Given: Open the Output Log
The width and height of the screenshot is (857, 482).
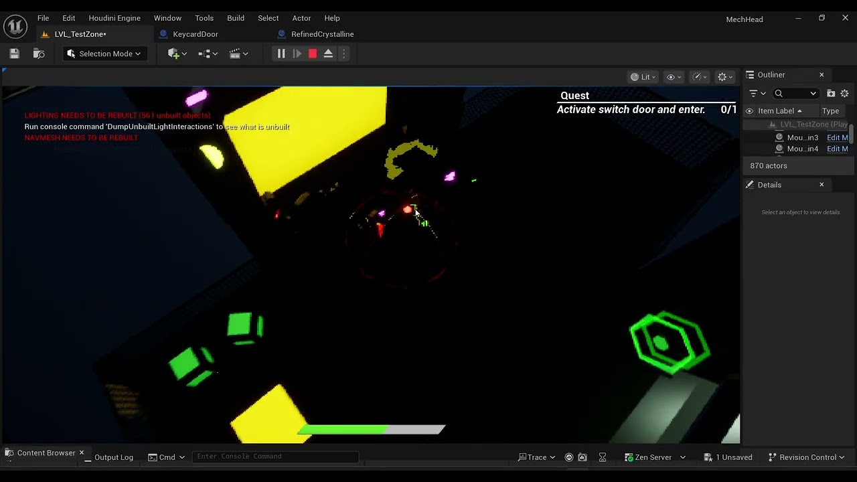Looking at the screenshot, I should coord(108,457).
